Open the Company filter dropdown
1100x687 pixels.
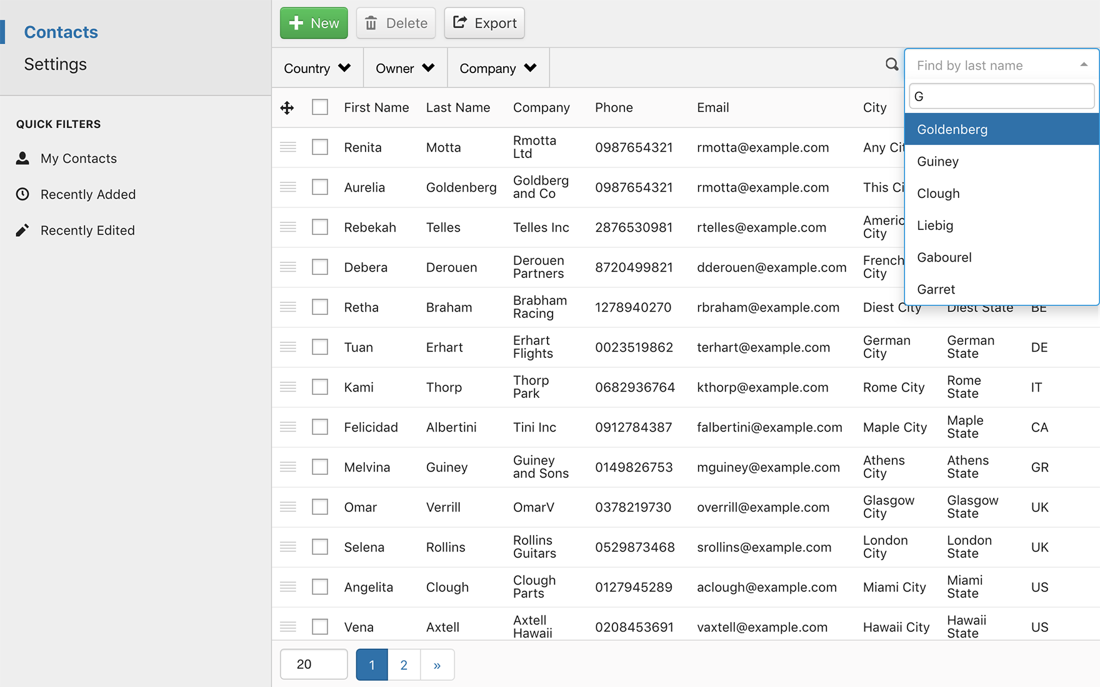(497, 68)
